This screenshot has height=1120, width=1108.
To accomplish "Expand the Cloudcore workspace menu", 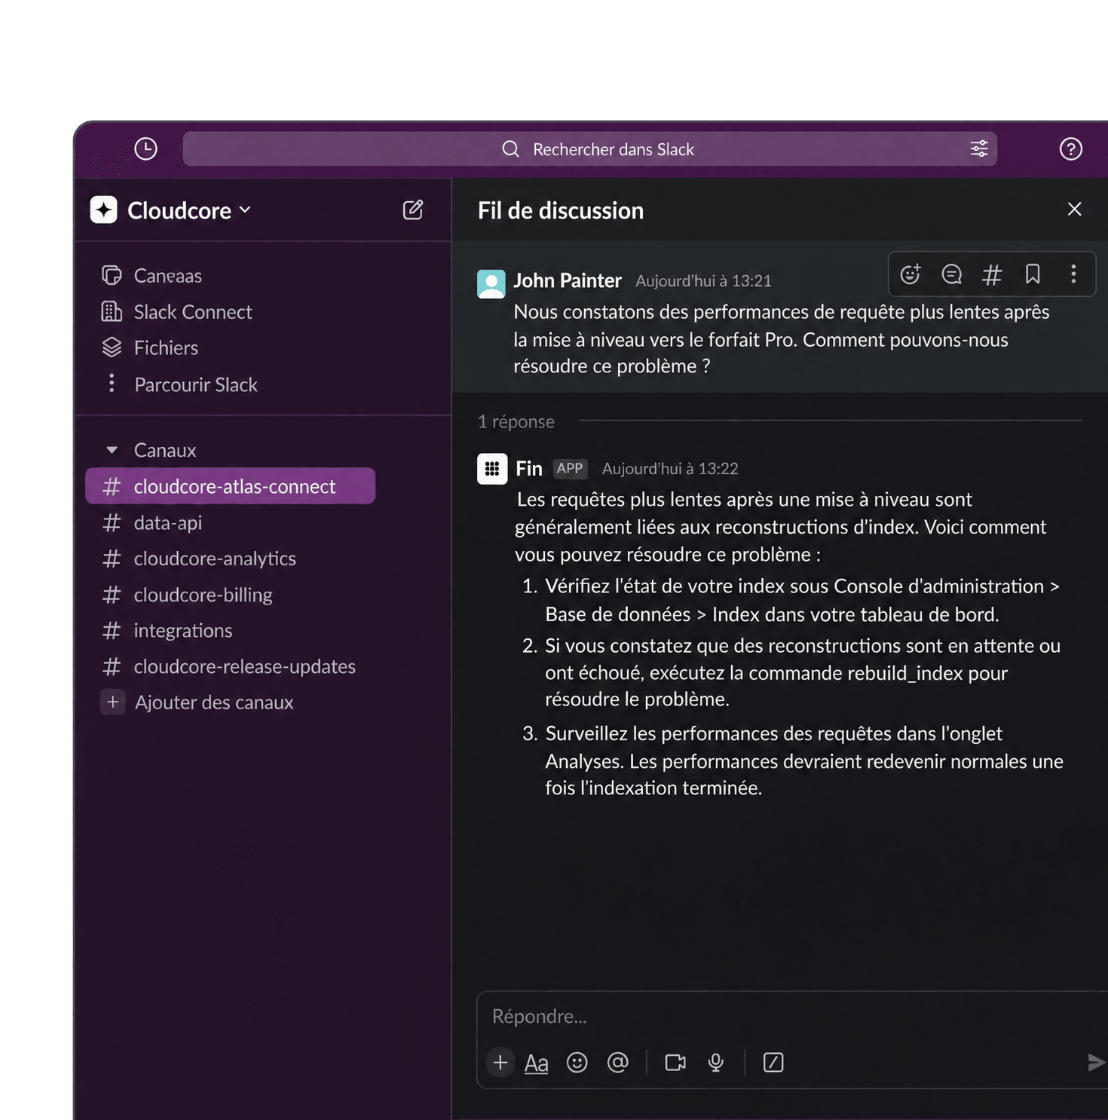I will (x=245, y=210).
